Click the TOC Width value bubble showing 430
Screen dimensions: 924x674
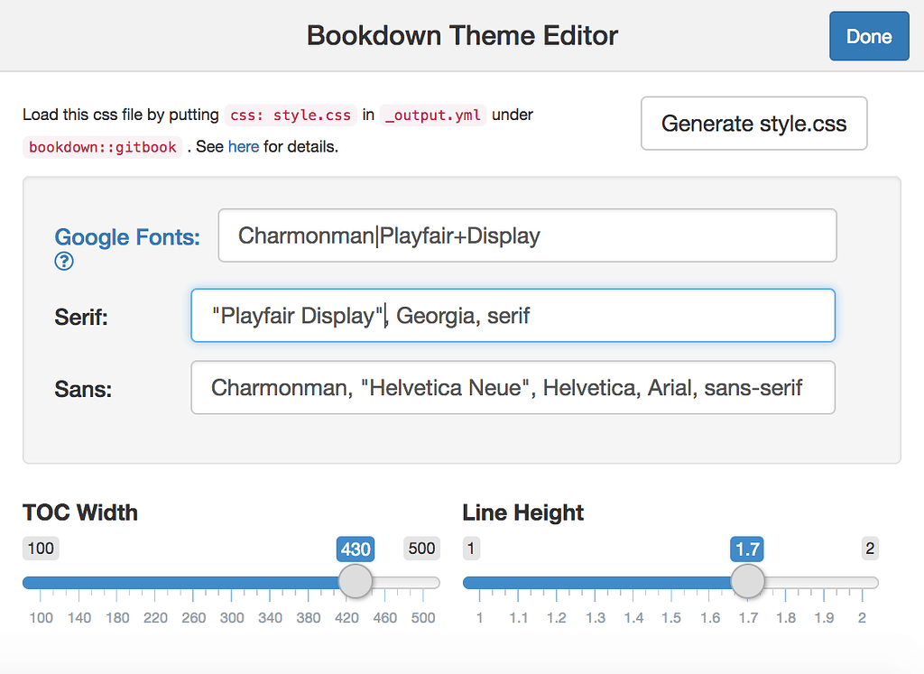point(355,549)
